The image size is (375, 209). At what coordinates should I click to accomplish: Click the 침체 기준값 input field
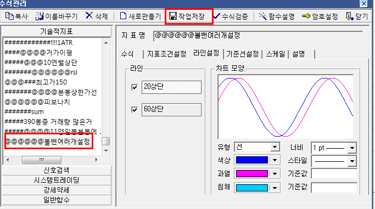(334, 188)
